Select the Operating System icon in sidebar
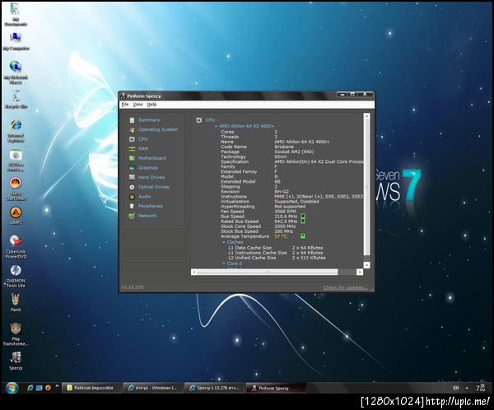The height and width of the screenshot is (410, 494). click(132, 129)
